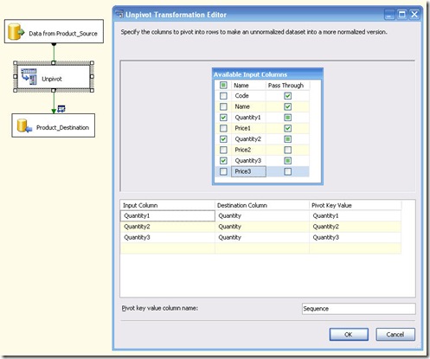Select the Quantity2 Input Column cell
The image size is (430, 359).
point(168,227)
